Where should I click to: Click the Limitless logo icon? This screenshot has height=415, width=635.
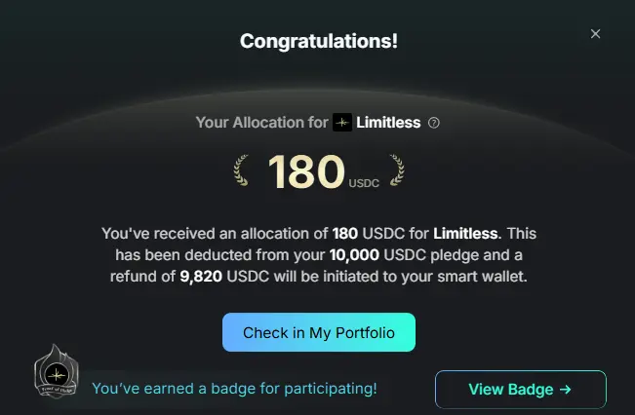[x=342, y=123]
